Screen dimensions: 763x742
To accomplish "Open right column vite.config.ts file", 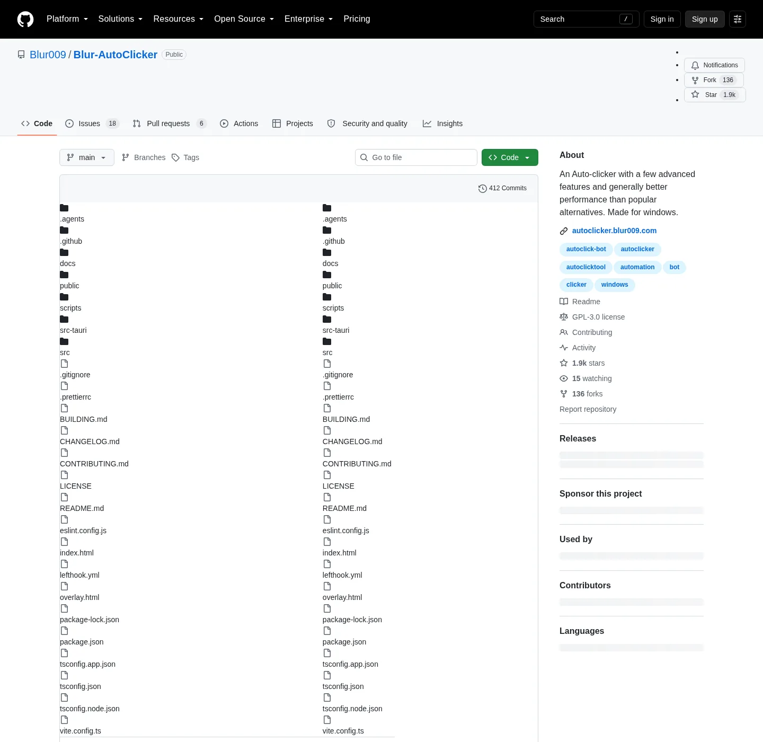I will (343, 731).
